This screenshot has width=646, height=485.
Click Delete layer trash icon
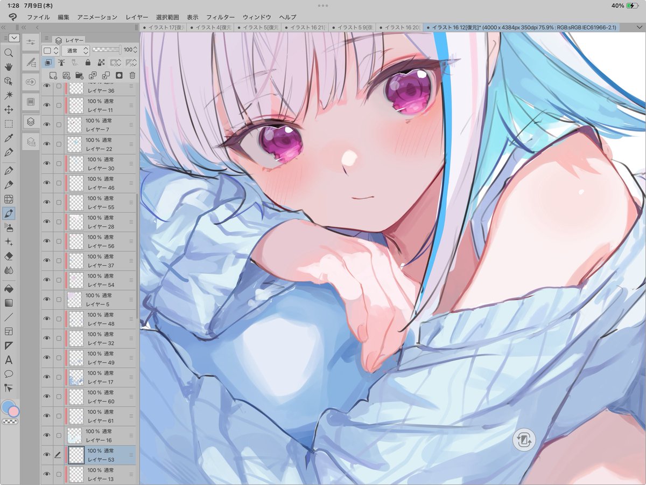click(x=132, y=75)
